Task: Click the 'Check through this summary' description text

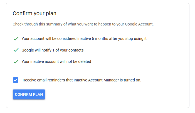Action: point(83,24)
